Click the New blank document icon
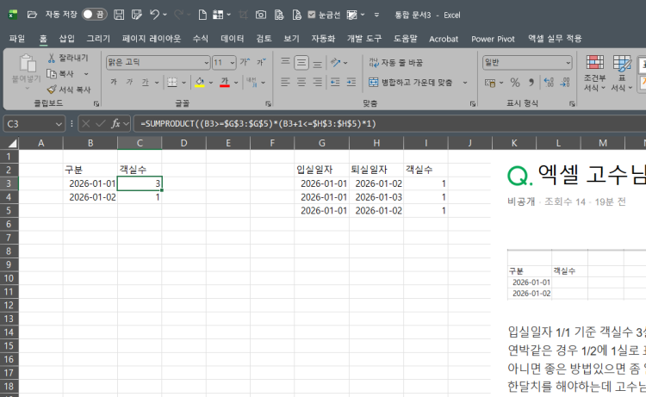The image size is (646, 397). (x=202, y=15)
